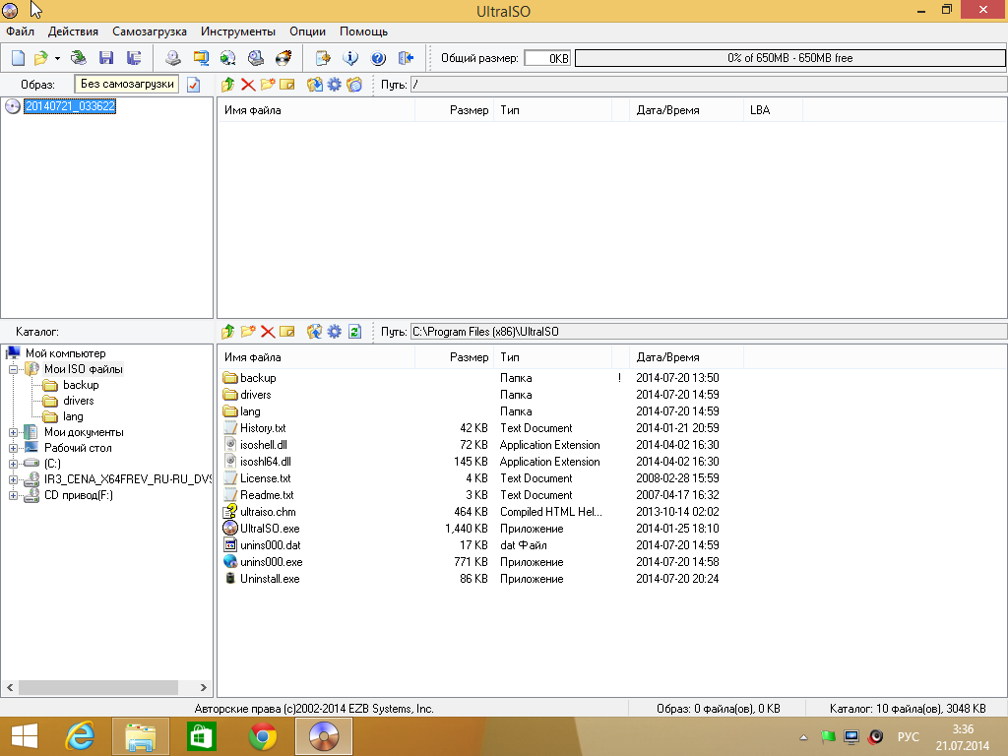This screenshot has width=1008, height=756.
Task: Click the red X delete icon in image pane
Action: [x=248, y=85]
